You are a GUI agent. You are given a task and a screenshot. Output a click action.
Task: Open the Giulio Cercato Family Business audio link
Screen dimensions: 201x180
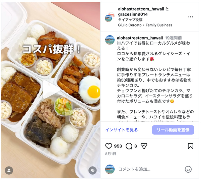[x=145, y=25]
